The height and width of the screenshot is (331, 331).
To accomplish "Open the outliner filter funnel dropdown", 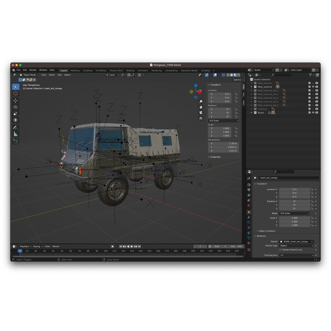I will click(x=311, y=75).
